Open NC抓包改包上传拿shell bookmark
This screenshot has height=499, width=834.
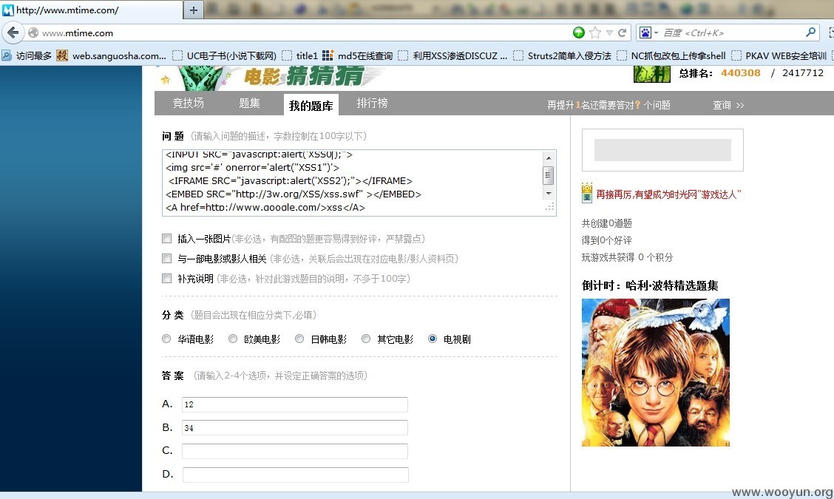[x=671, y=55]
